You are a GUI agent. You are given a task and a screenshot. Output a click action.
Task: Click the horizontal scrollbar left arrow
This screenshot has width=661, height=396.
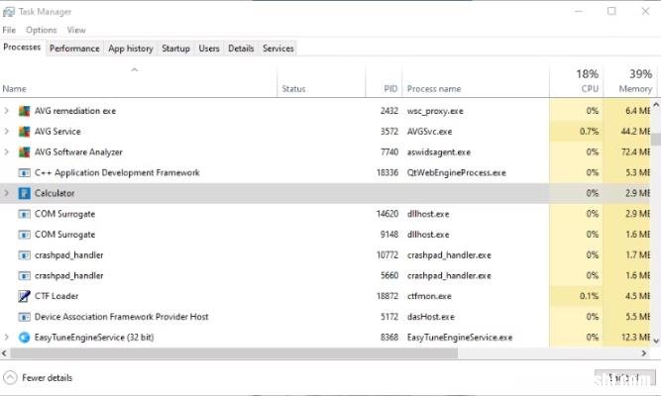[4, 353]
